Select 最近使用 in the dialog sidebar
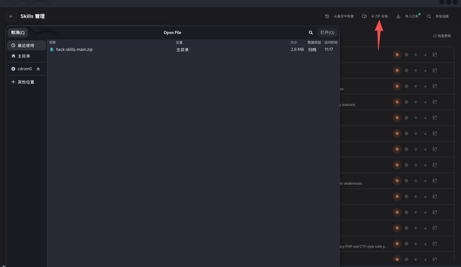 tap(27, 45)
